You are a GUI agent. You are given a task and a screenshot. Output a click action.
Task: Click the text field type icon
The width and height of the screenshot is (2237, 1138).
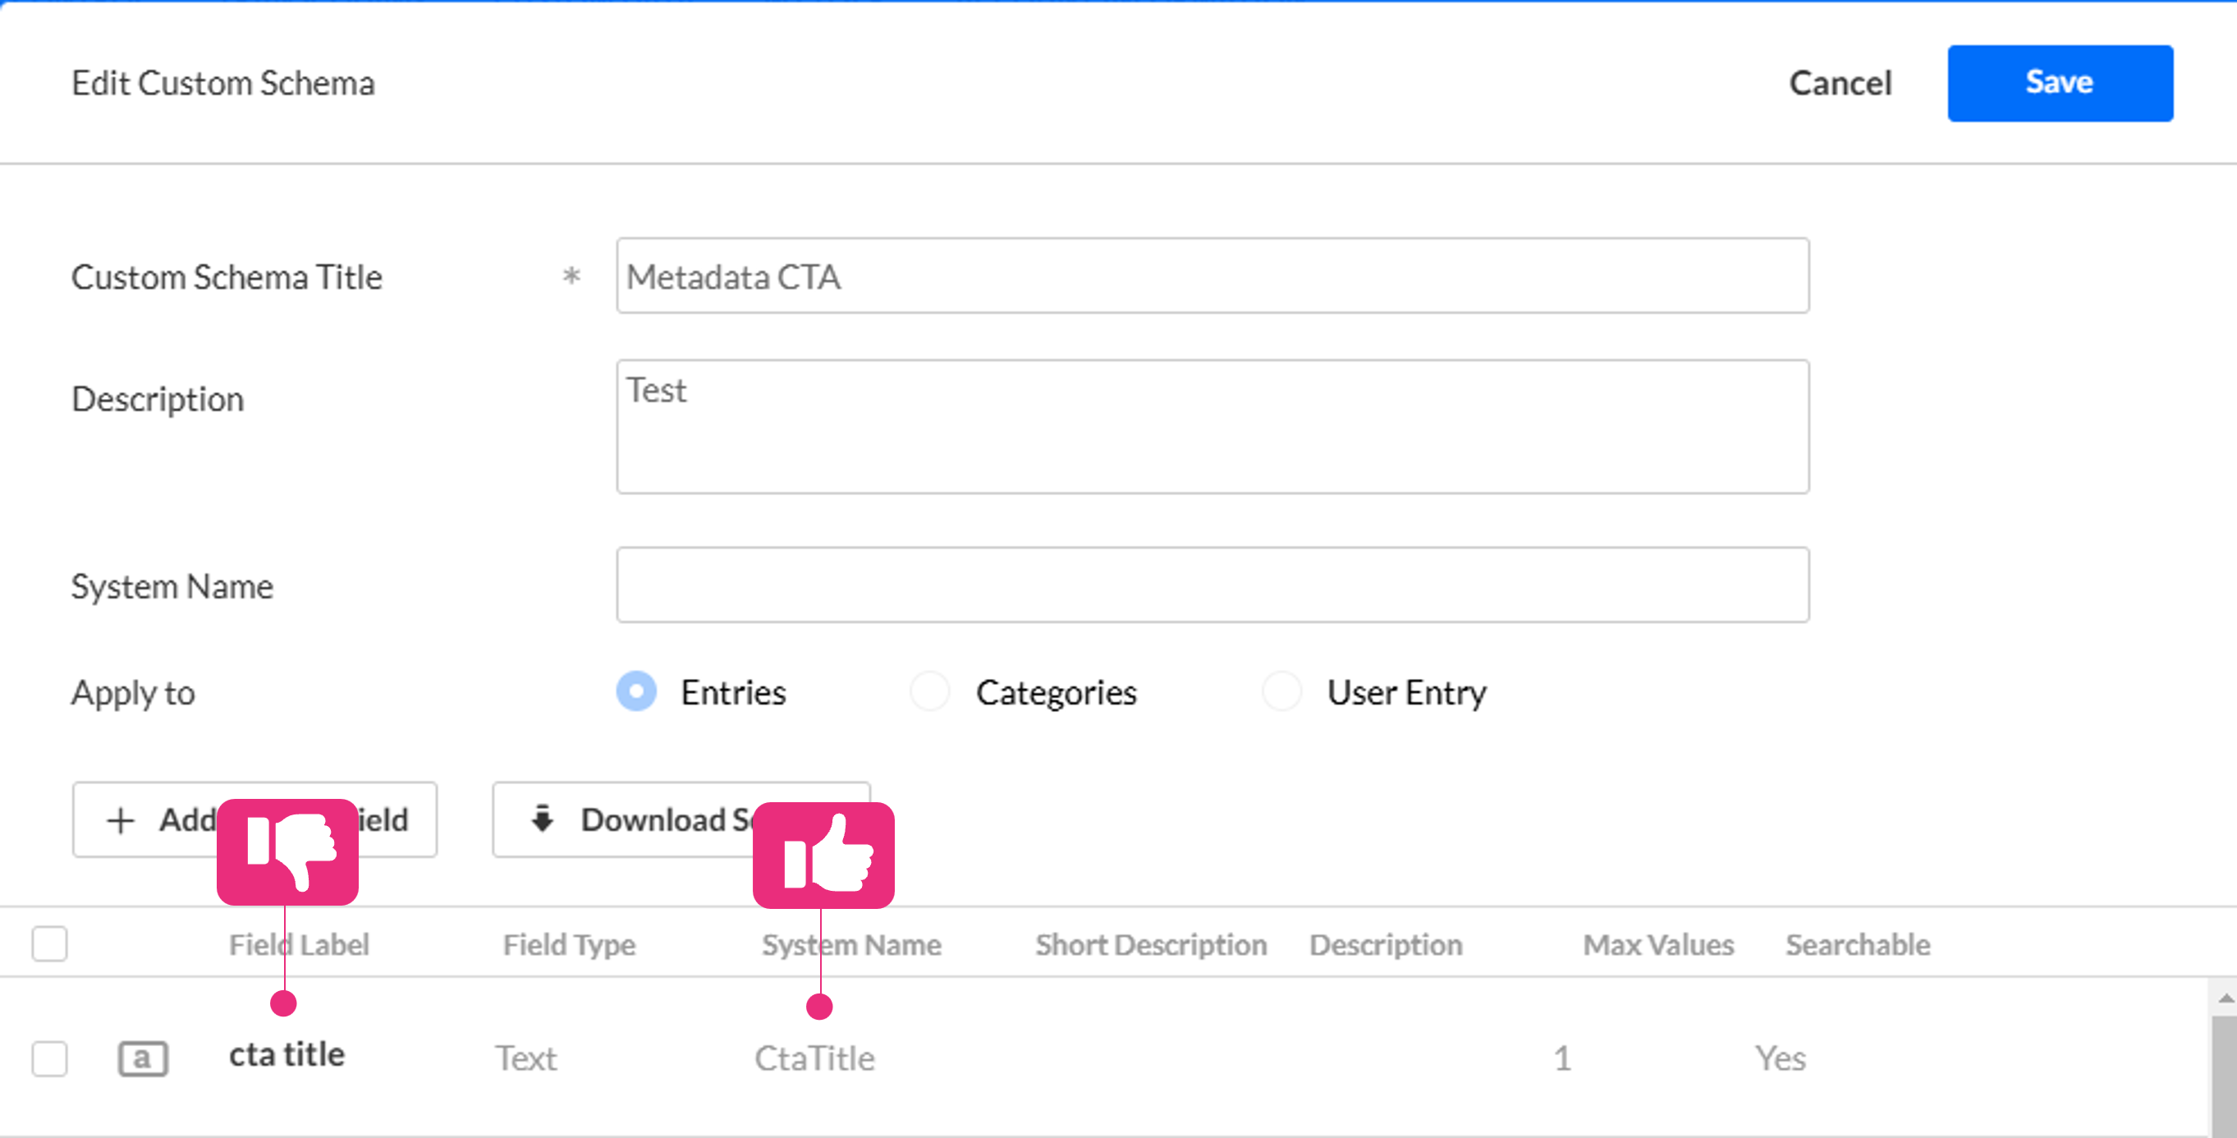click(142, 1058)
